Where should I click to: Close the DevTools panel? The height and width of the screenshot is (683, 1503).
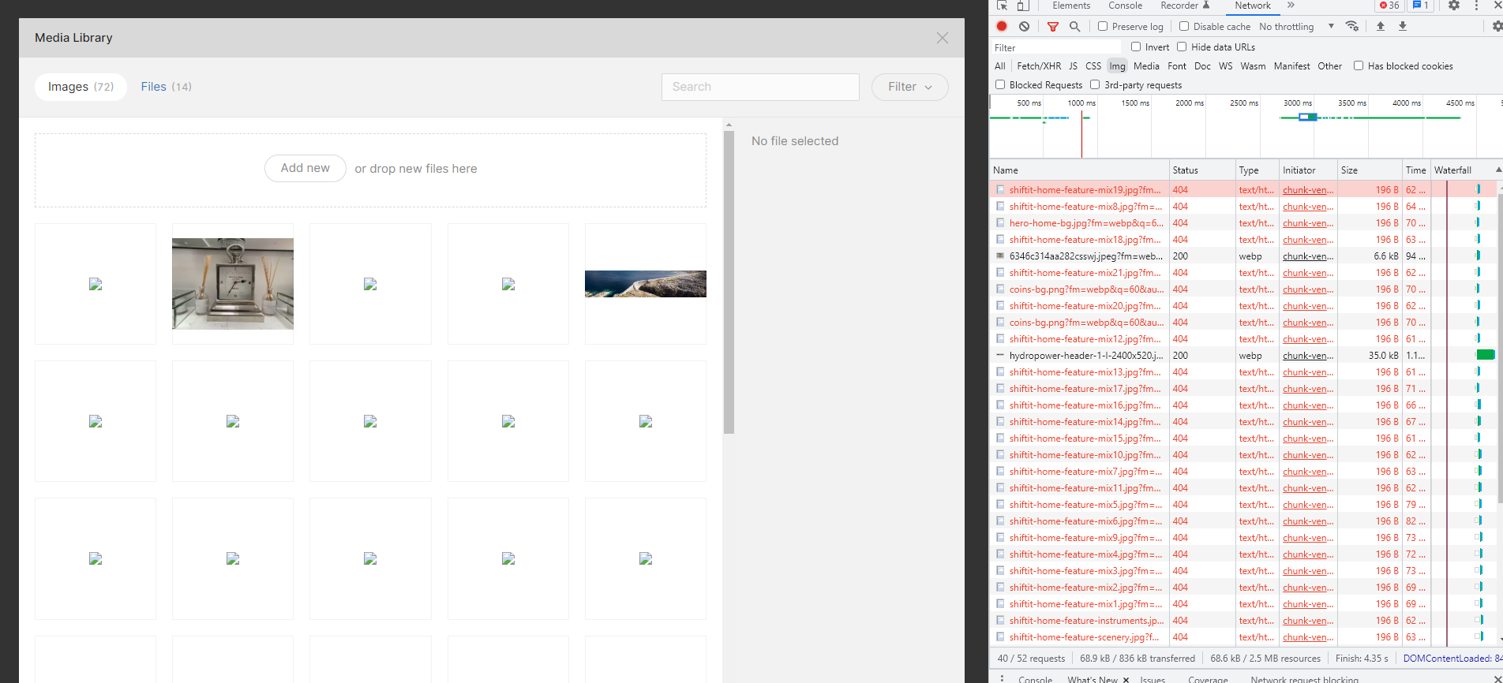(x=1497, y=6)
